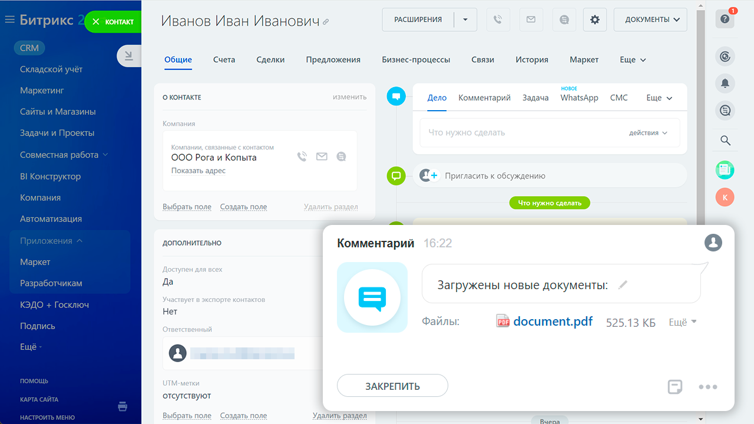Open the Документы dropdown
Screen dimensions: 754x424
[x=650, y=19]
